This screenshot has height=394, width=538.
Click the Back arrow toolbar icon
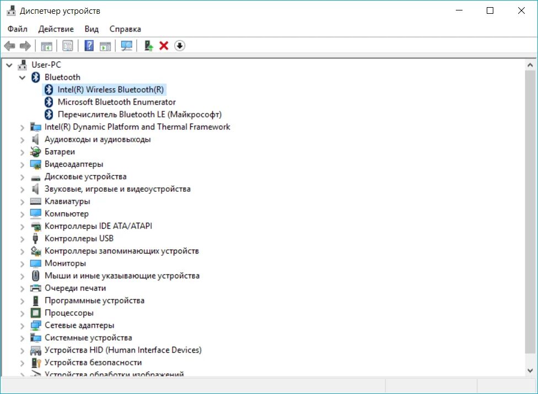9,46
